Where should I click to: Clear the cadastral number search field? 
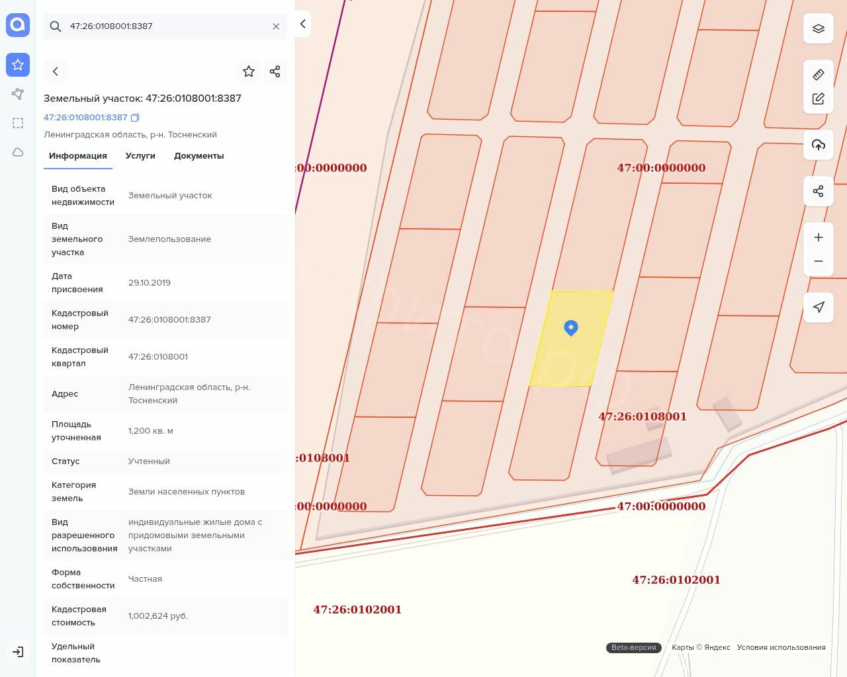(x=276, y=26)
